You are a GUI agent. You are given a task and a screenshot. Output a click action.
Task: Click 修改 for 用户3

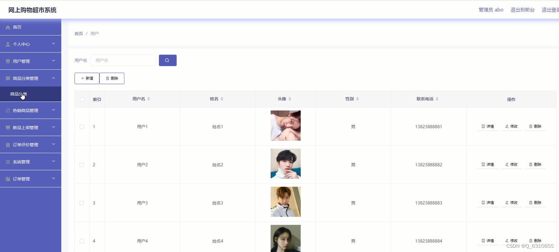pos(511,203)
